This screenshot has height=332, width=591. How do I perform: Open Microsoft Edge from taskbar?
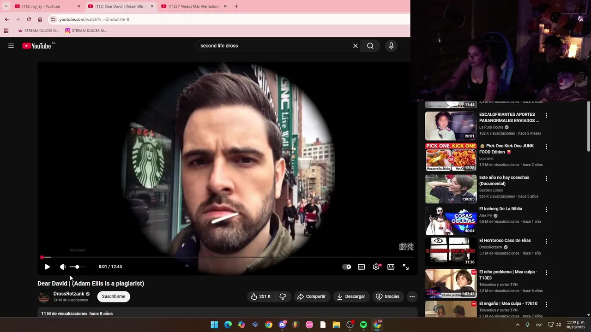click(x=228, y=325)
